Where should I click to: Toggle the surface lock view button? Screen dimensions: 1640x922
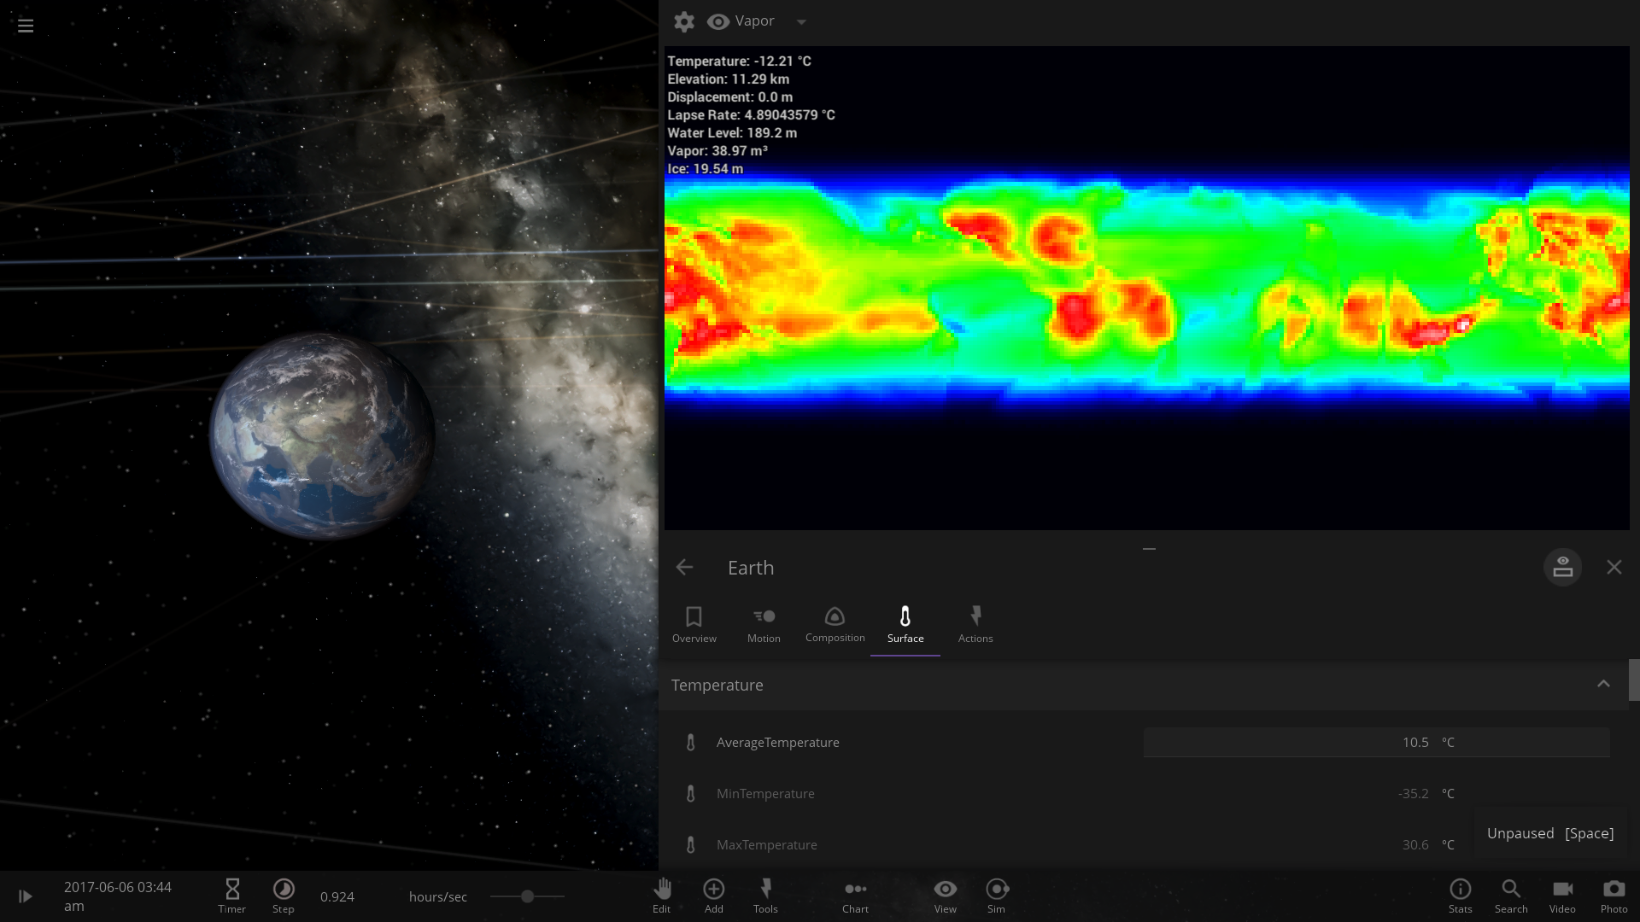pos(1562,567)
